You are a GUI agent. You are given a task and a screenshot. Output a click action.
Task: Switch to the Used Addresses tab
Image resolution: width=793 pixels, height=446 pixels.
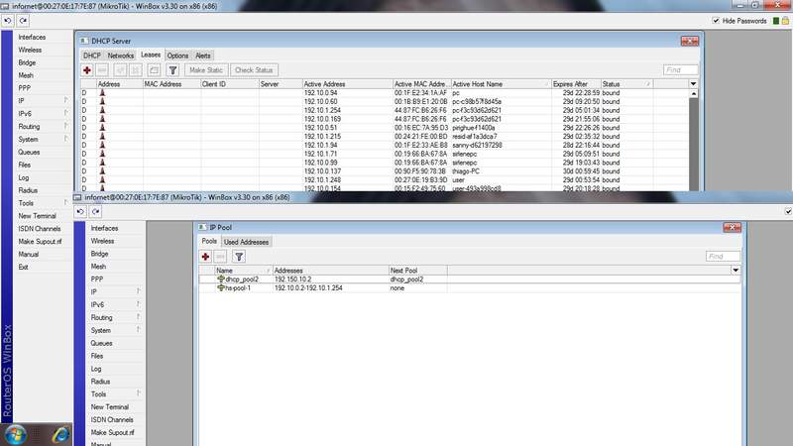tap(246, 242)
